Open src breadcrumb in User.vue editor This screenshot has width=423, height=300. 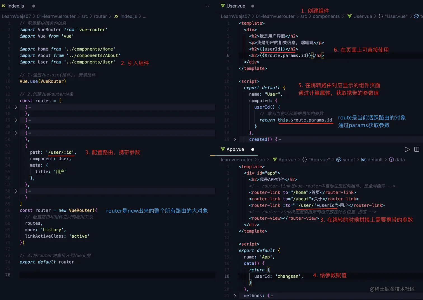tap(304, 16)
